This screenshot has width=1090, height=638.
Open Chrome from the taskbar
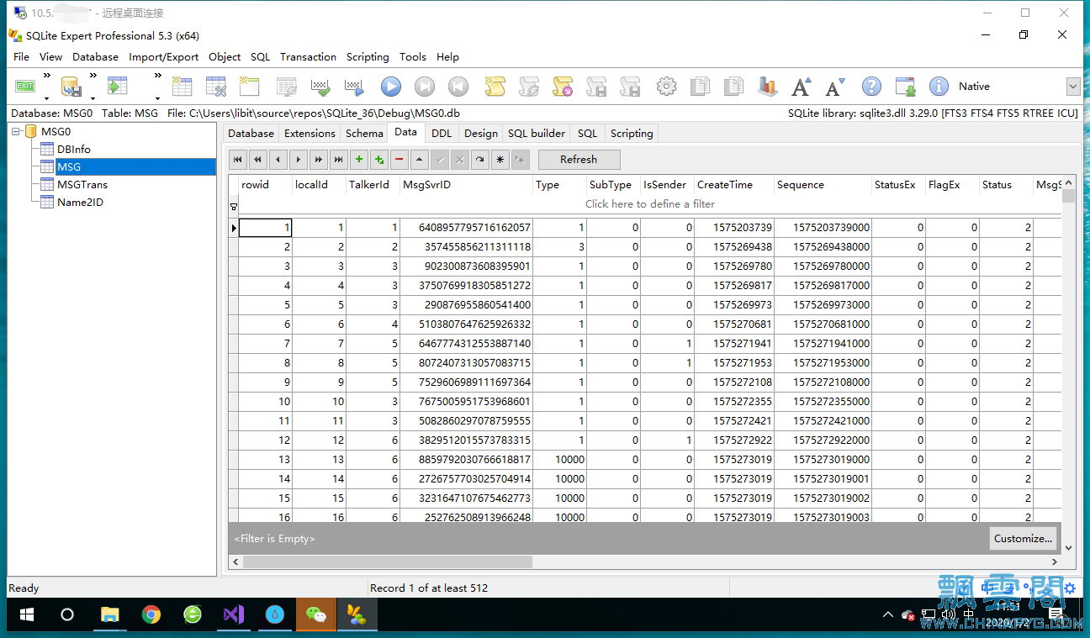pyautogui.click(x=151, y=615)
